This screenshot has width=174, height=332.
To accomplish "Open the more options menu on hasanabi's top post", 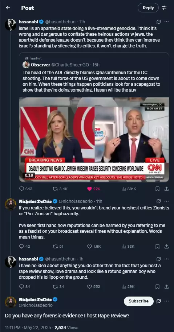I will 166,22.
